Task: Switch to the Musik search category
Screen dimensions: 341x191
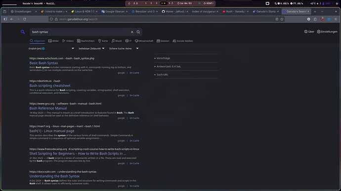Action: point(117,41)
